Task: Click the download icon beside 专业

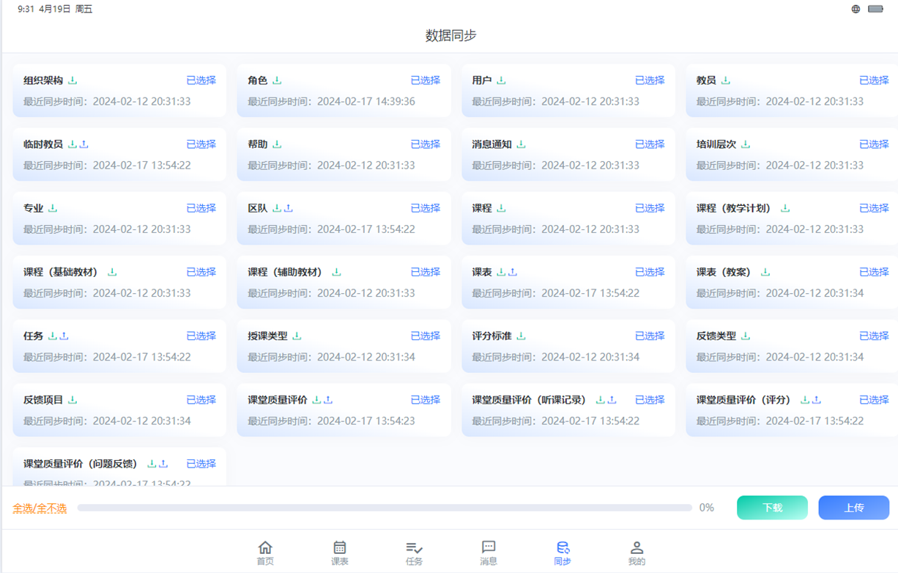Action: 53,208
